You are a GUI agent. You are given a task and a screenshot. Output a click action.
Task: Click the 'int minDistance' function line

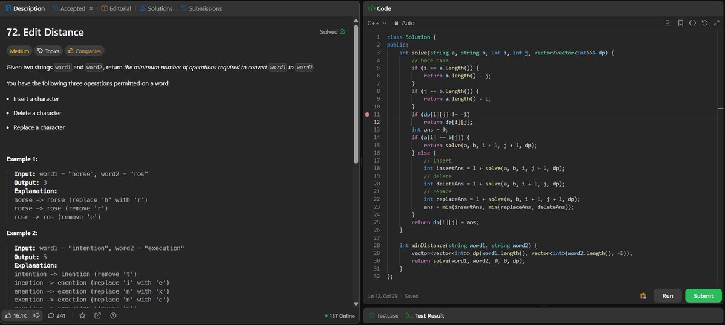(467, 246)
